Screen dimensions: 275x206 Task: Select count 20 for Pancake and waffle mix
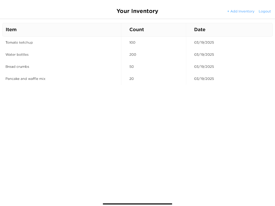pos(132,79)
